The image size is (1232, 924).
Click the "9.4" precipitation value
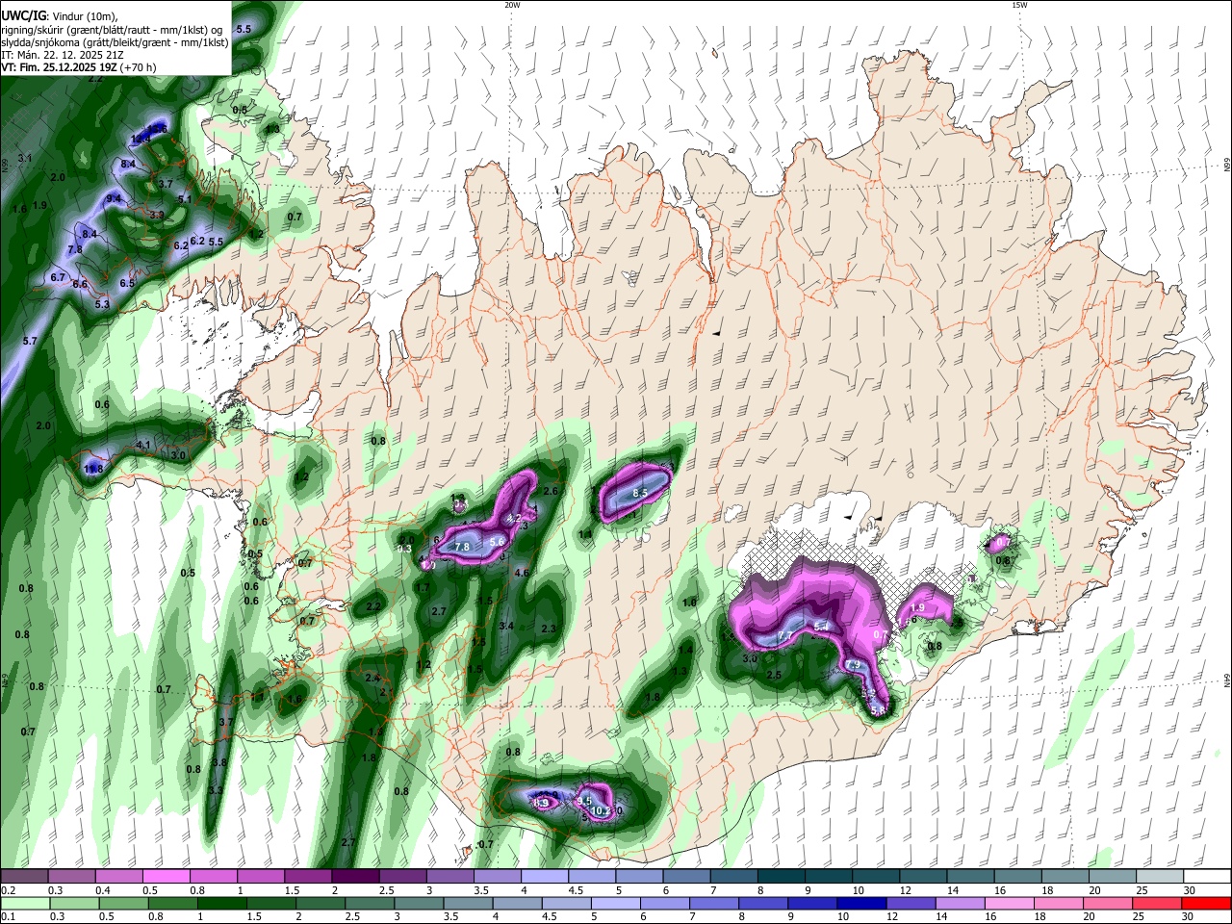(114, 199)
